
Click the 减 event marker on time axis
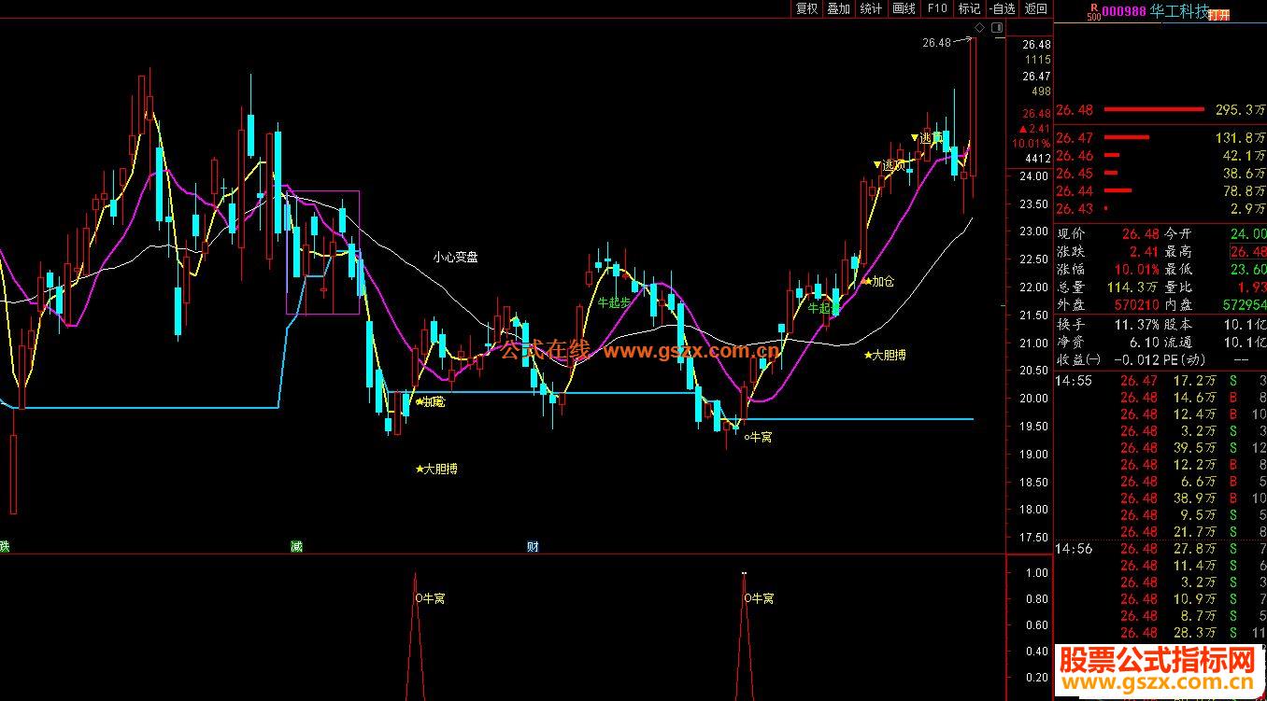point(296,546)
